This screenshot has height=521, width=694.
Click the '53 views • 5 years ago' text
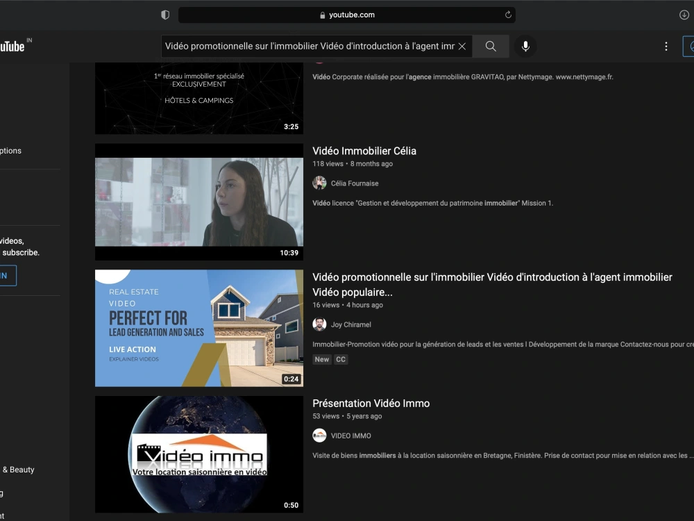click(347, 416)
